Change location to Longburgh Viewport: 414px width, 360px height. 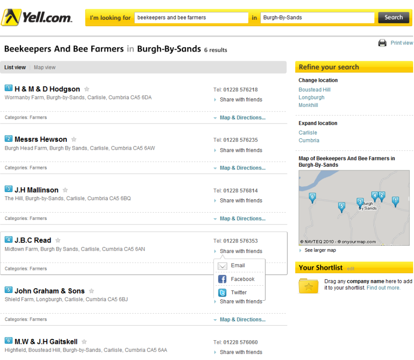[311, 97]
